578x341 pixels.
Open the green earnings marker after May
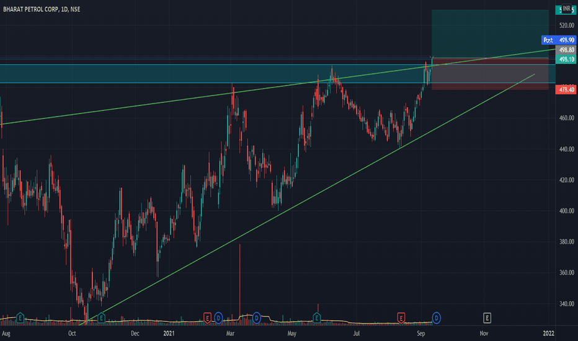317,318
